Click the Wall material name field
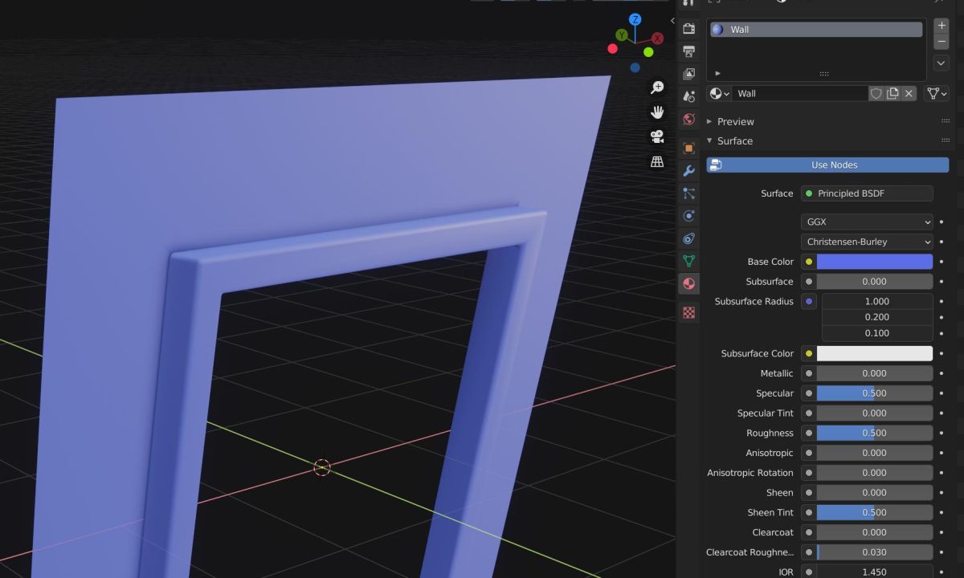The width and height of the screenshot is (964, 578). point(801,93)
